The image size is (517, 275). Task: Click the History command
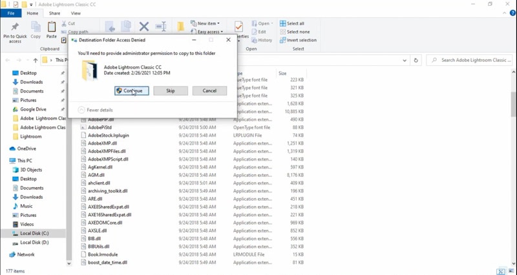point(262,40)
